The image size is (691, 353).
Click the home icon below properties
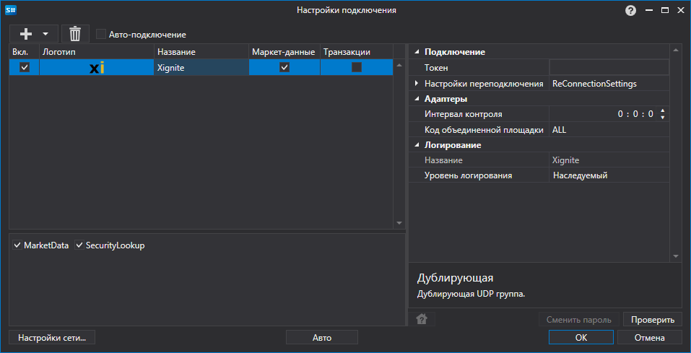click(x=421, y=319)
